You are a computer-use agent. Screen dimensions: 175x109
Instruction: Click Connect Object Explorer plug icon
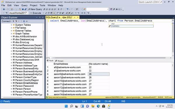13,21
